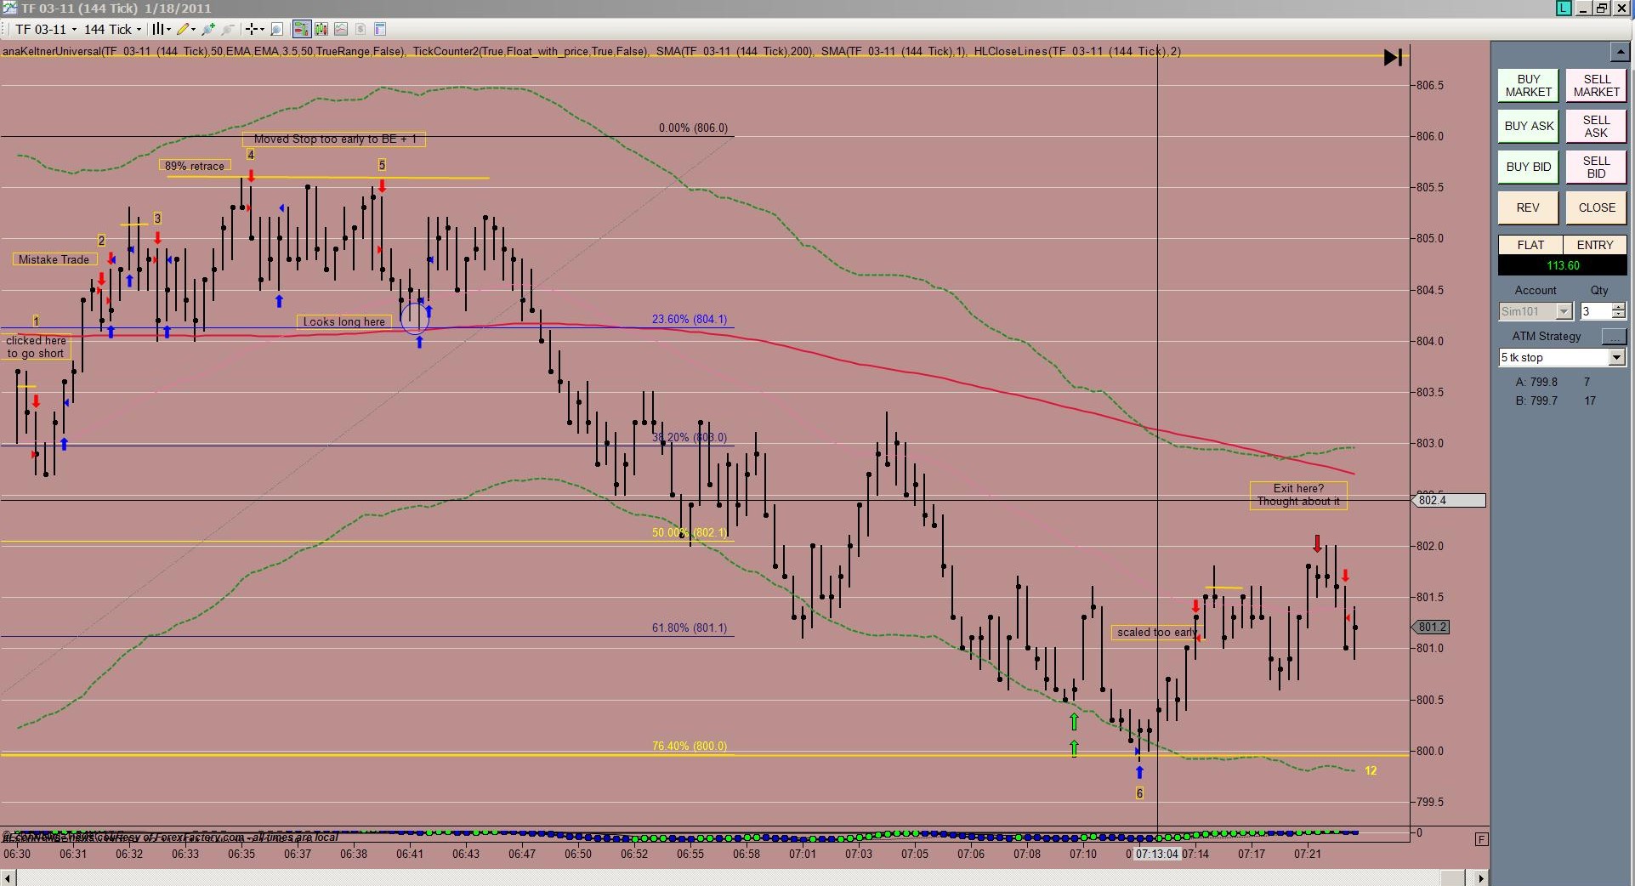Click BUY ASK button
The width and height of the screenshot is (1635, 886).
(1528, 126)
